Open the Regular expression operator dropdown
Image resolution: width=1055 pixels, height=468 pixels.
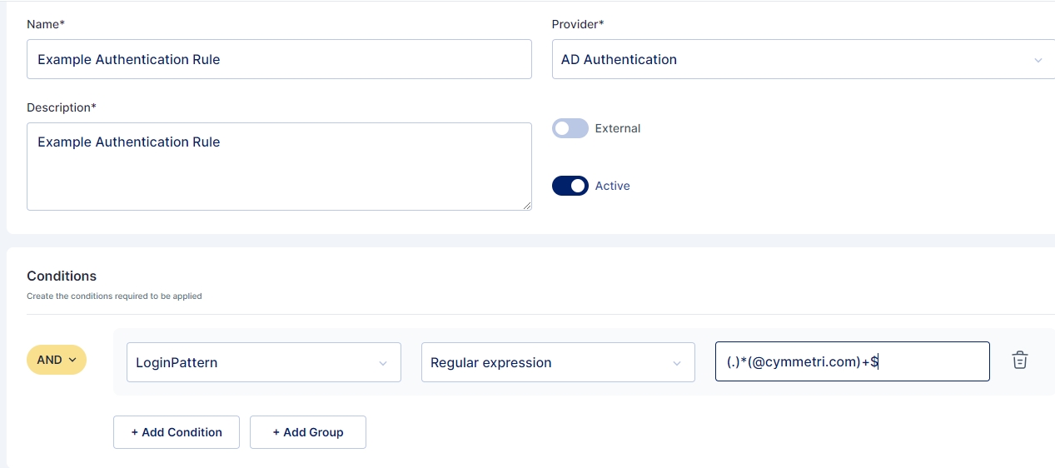(x=557, y=362)
